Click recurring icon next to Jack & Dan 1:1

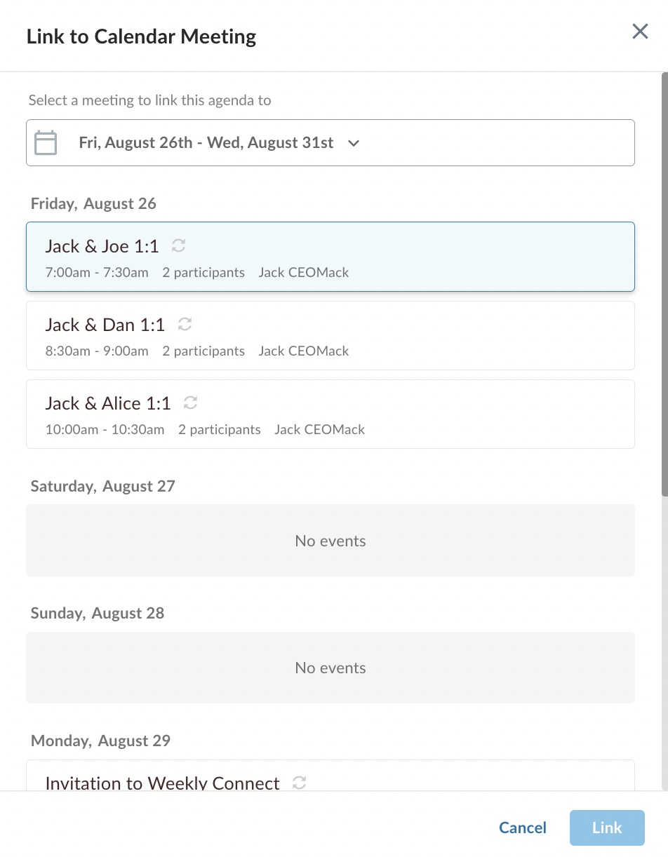click(x=185, y=324)
